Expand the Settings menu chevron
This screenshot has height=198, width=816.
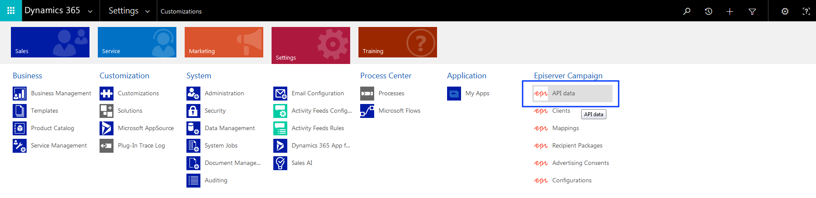click(x=148, y=12)
